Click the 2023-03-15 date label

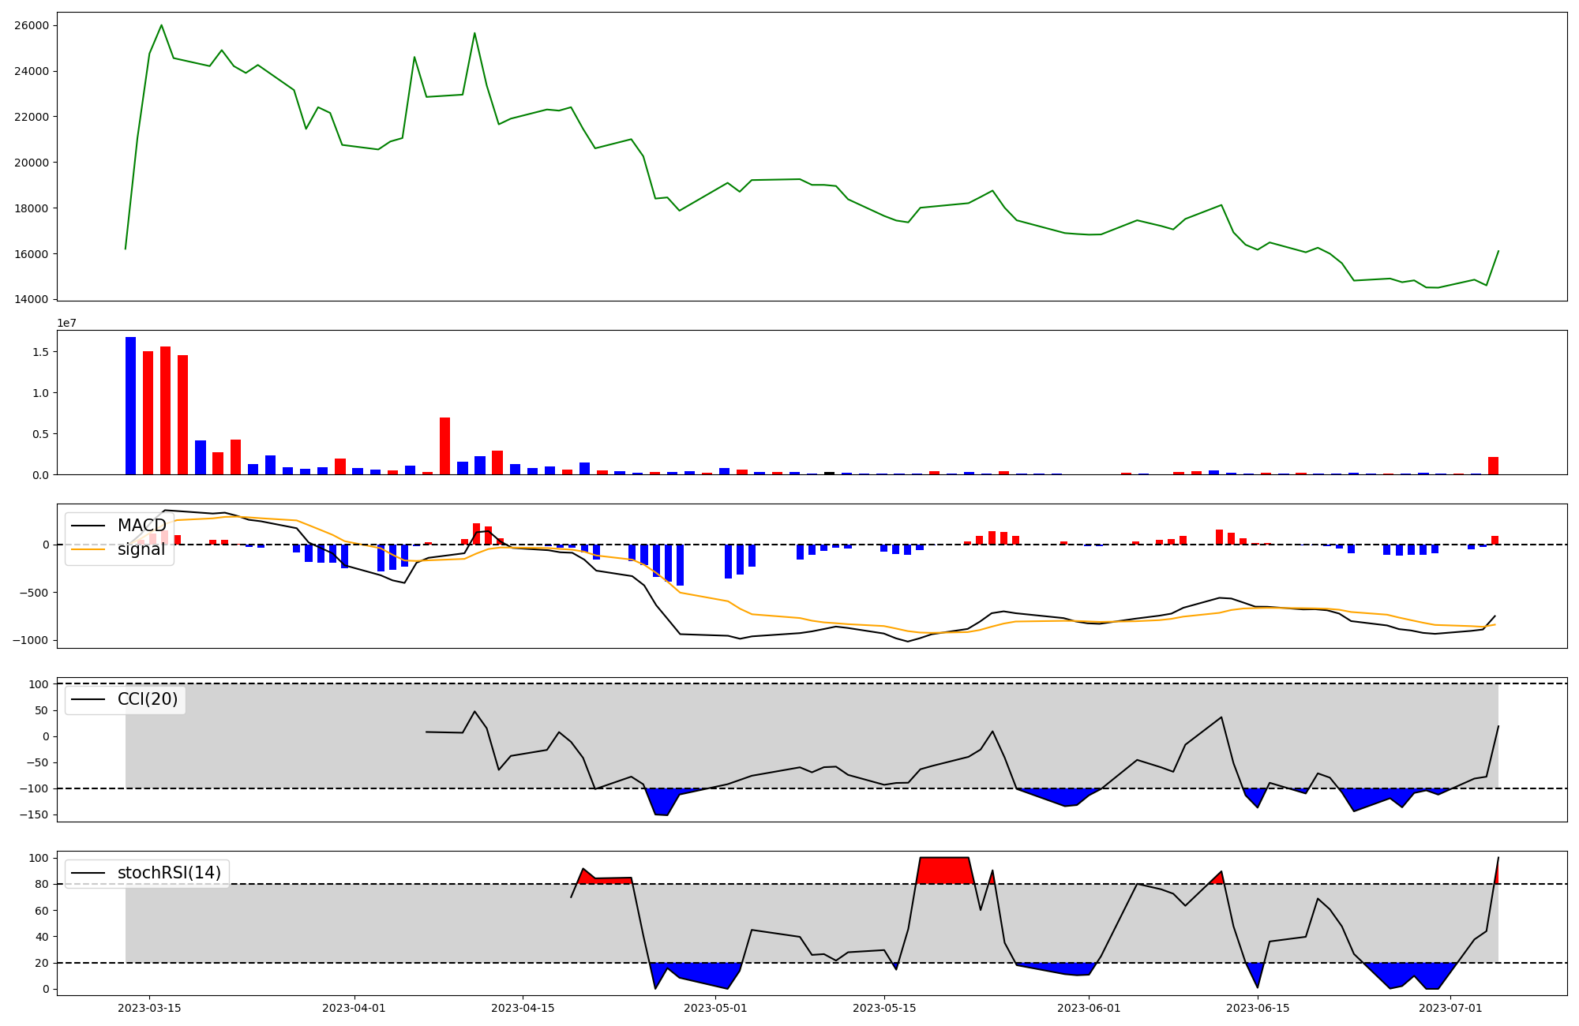point(149,1008)
